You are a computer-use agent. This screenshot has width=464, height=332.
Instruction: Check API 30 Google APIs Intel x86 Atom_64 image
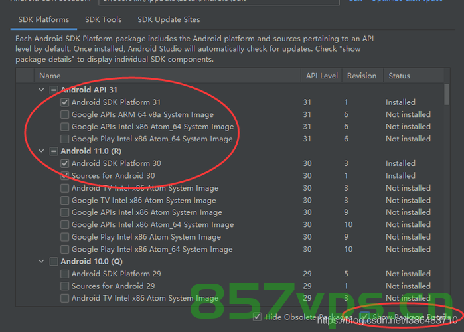click(x=65, y=225)
